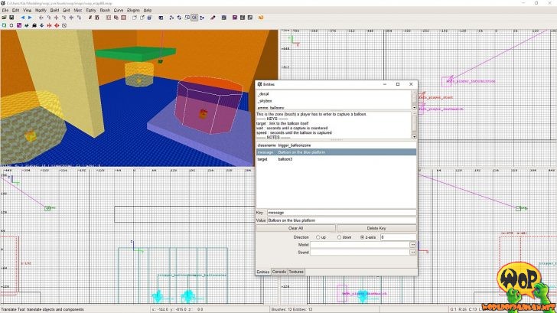Select the 'down' direction radio button
The width and height of the screenshot is (557, 313).
tap(338, 237)
